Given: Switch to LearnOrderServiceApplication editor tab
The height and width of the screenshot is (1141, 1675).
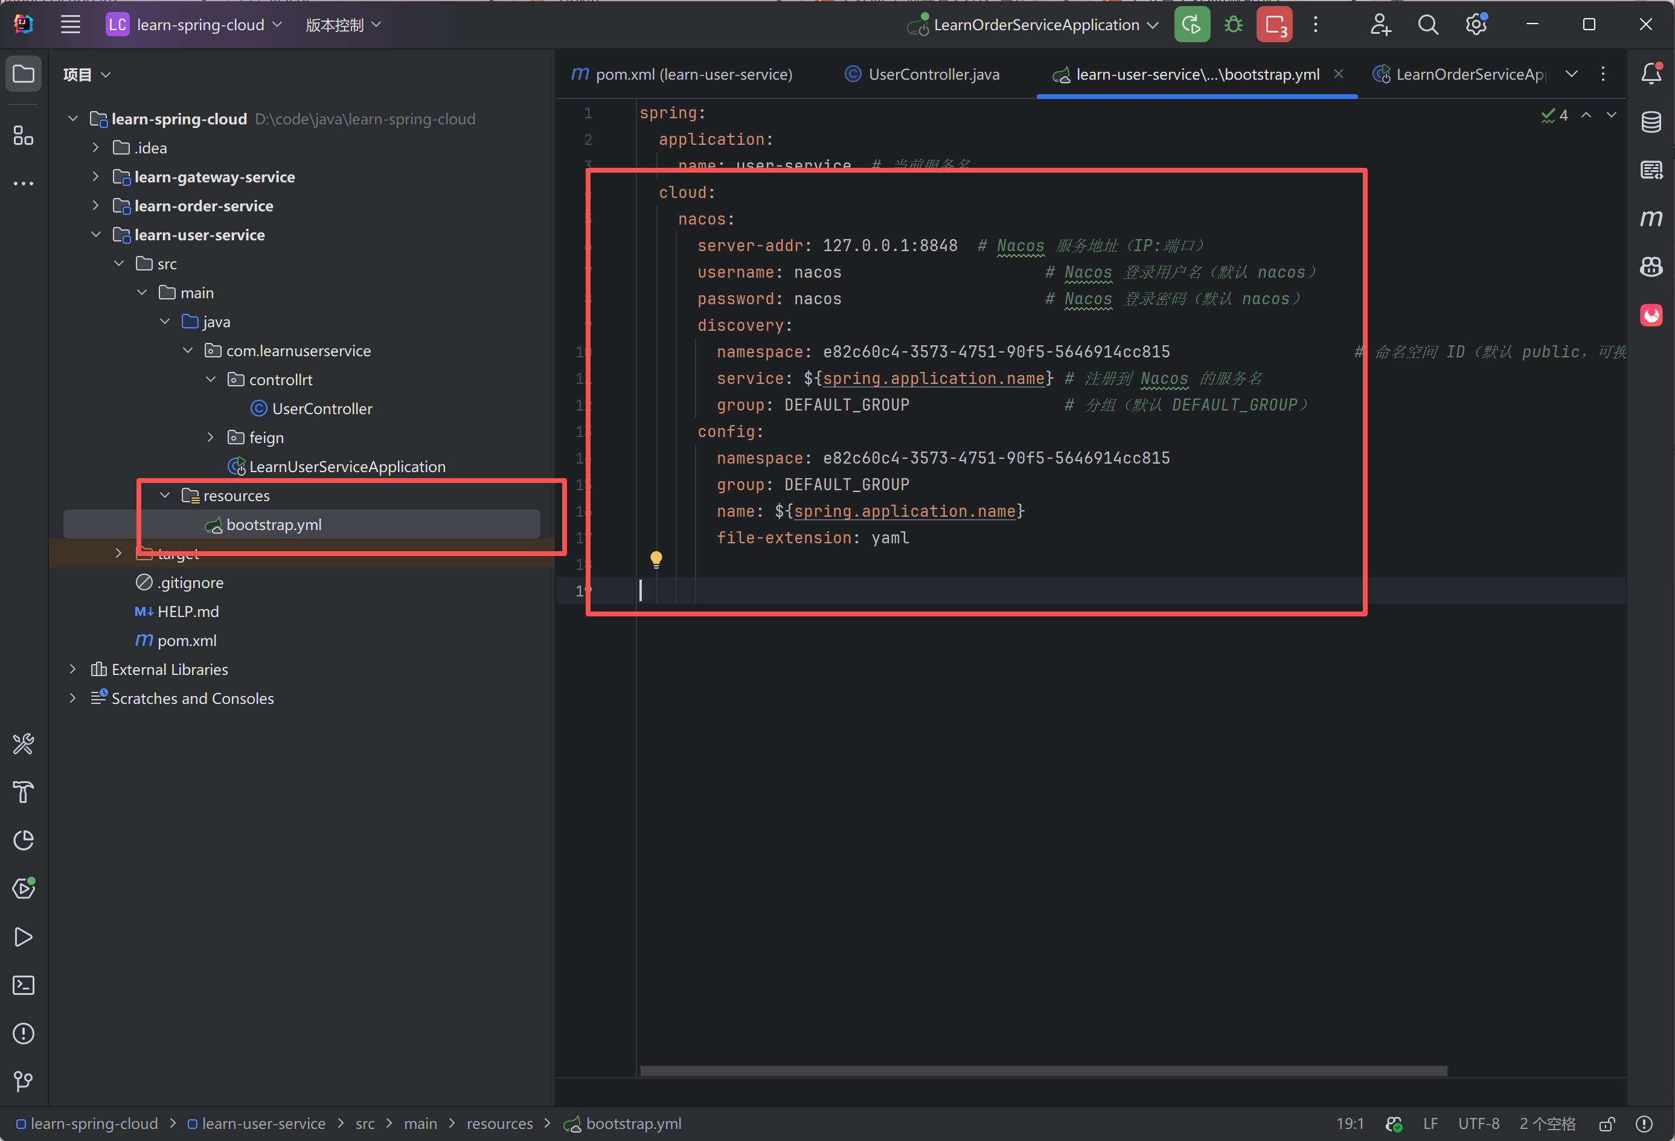Looking at the screenshot, I should coord(1460,74).
